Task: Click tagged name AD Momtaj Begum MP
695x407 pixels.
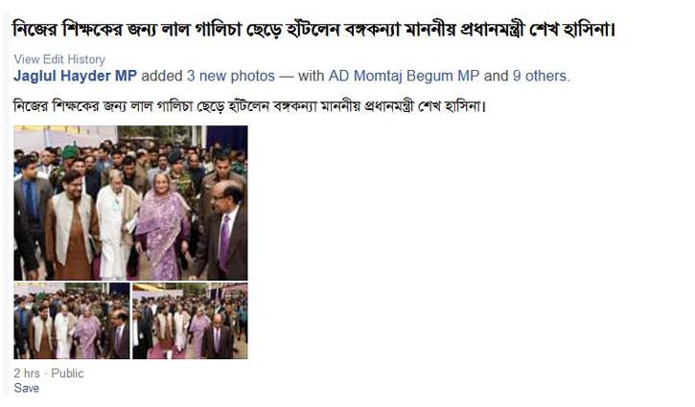Action: pos(404,76)
